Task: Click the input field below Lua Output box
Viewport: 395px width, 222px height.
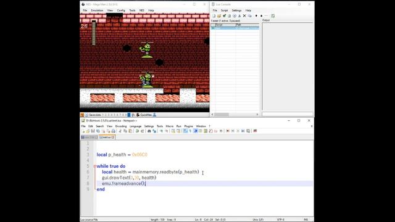Action: coord(288,114)
